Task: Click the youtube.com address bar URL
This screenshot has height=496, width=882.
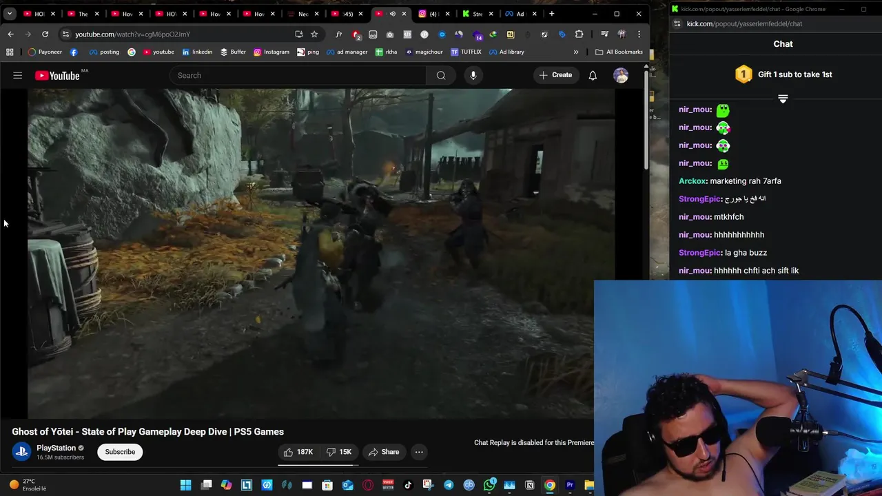Action: [132, 34]
